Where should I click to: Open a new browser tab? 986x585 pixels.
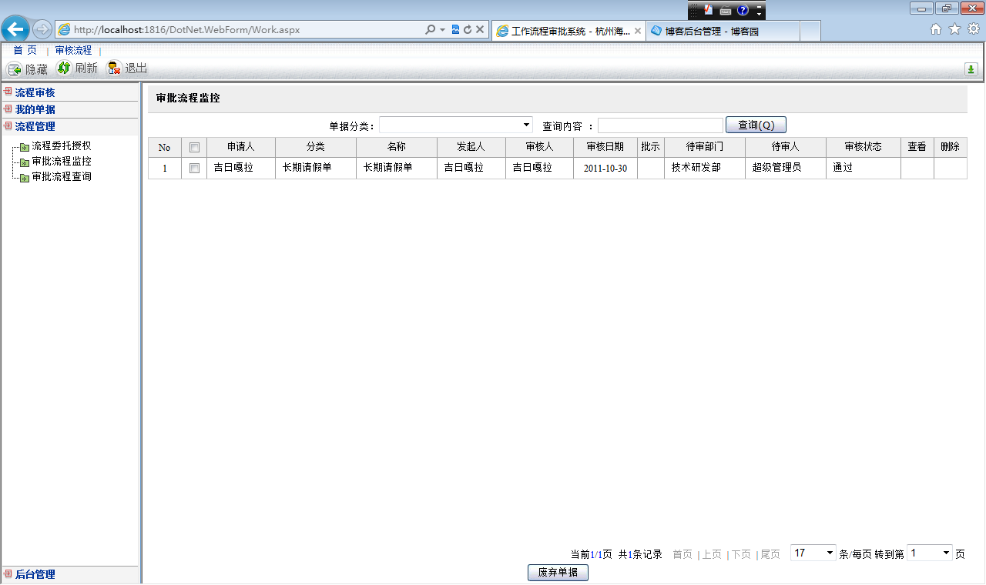(x=810, y=31)
